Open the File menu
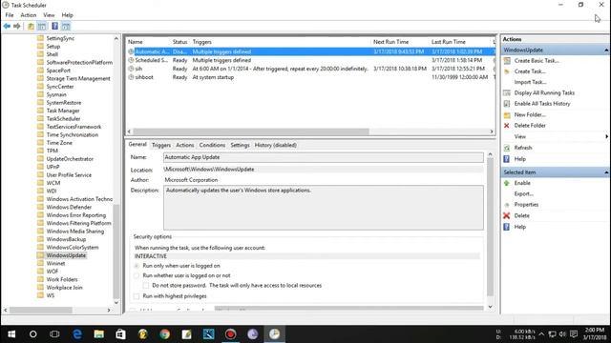This screenshot has width=611, height=343. (10, 15)
